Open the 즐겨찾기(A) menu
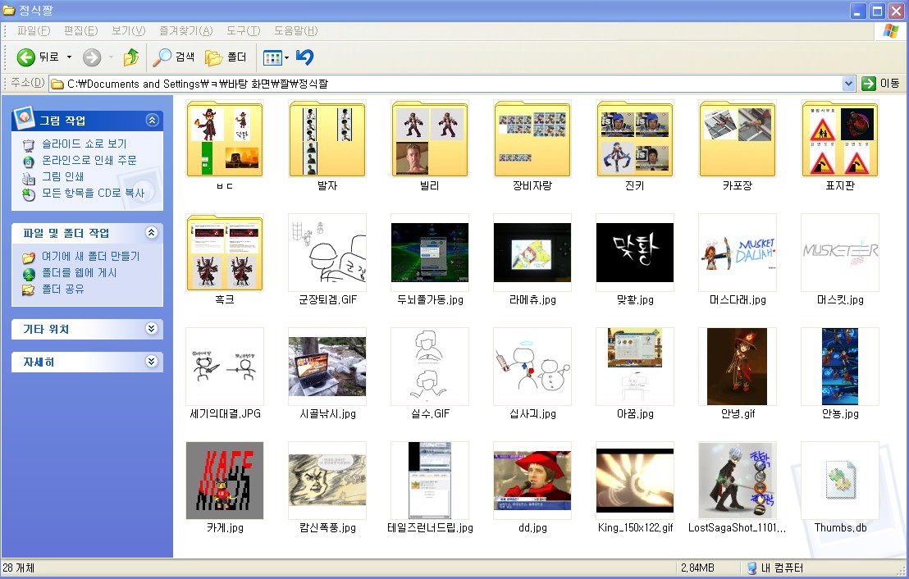 tap(186, 30)
